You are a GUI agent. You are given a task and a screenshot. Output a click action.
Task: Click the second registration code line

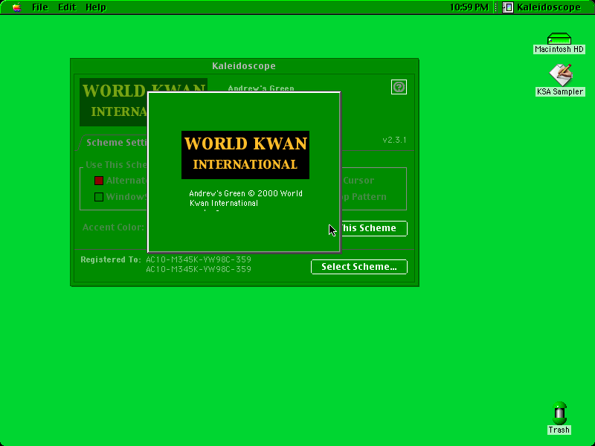point(199,269)
